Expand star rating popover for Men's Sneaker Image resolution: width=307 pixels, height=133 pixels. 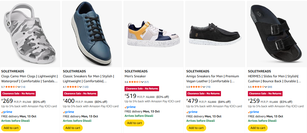point(142,82)
